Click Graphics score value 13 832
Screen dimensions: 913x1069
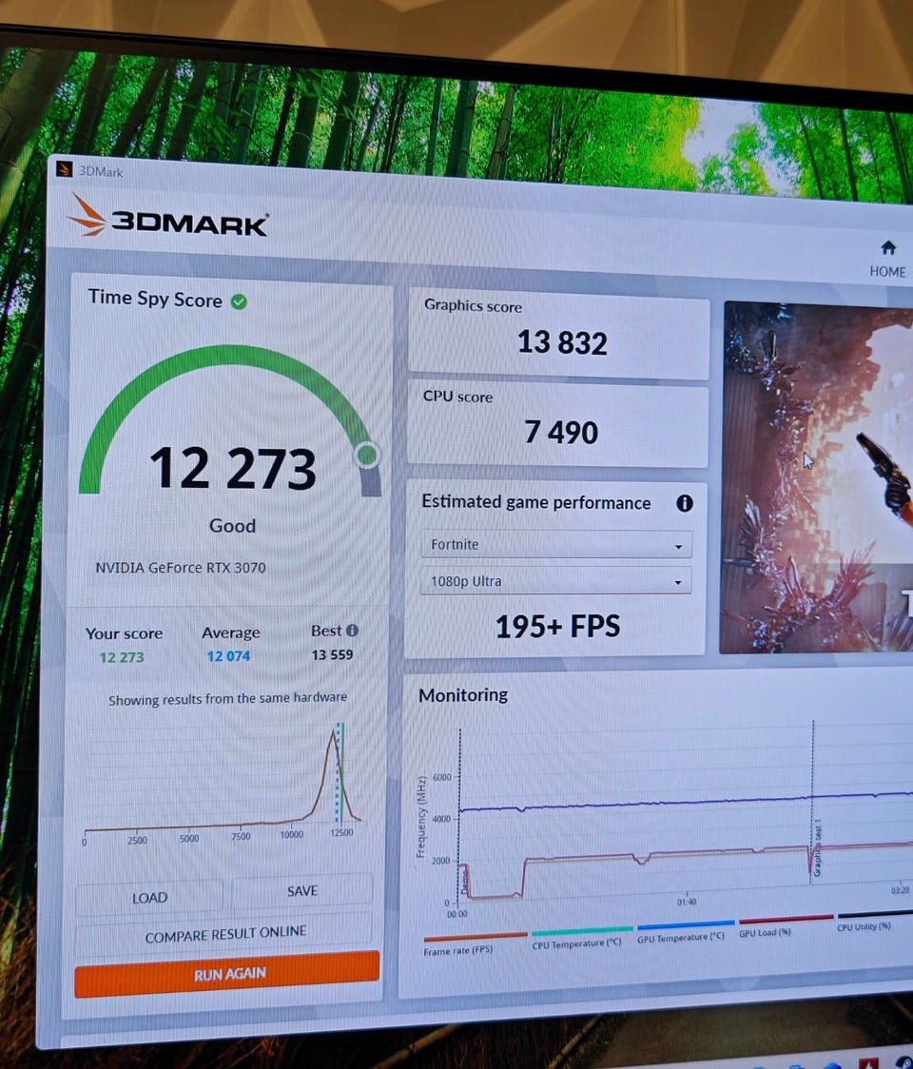point(562,342)
